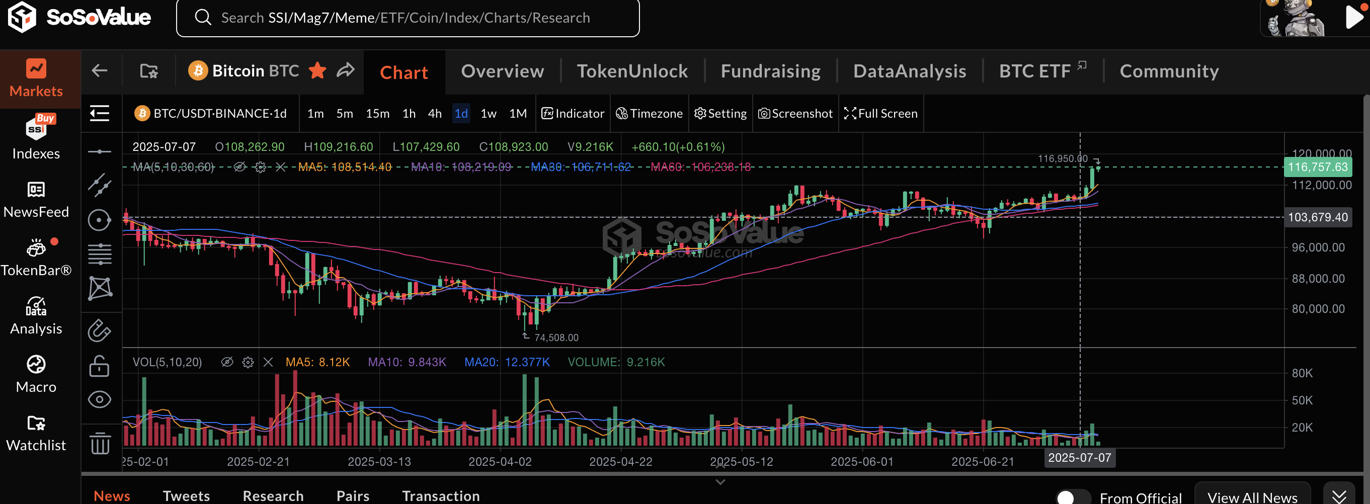Switch to the Fundraising tab

771,71
